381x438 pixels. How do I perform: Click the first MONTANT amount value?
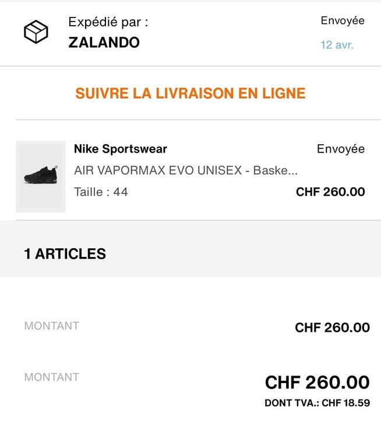(332, 328)
